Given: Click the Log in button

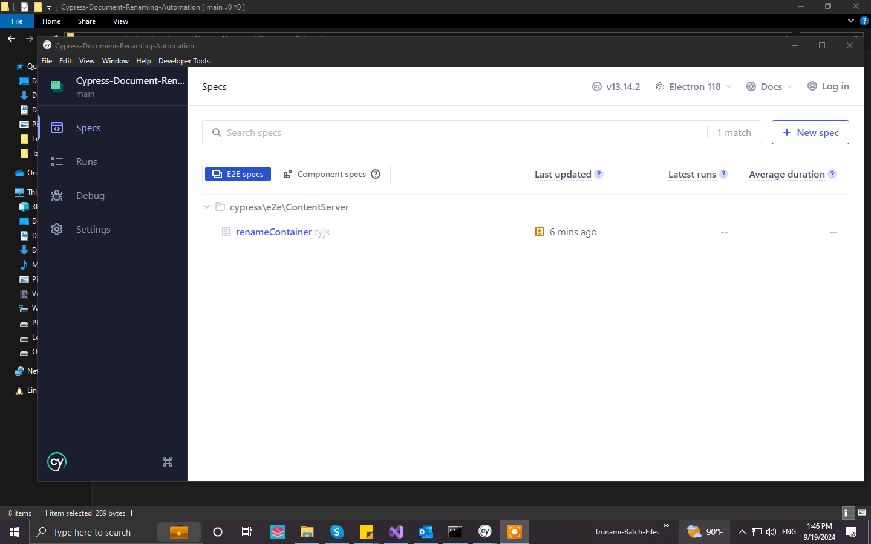Looking at the screenshot, I should pos(828,86).
